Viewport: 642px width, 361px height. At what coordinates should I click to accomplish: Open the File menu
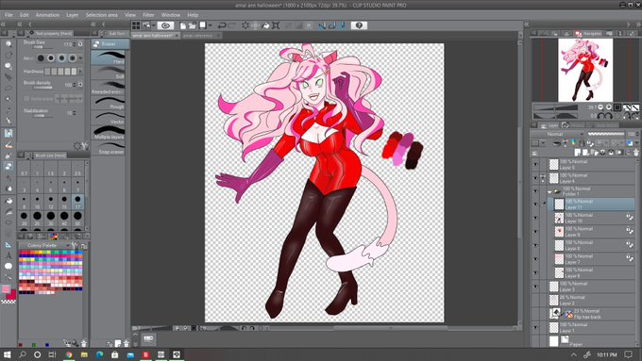click(x=8, y=15)
